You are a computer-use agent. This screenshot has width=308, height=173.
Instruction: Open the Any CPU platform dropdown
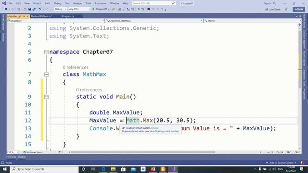(79, 9)
